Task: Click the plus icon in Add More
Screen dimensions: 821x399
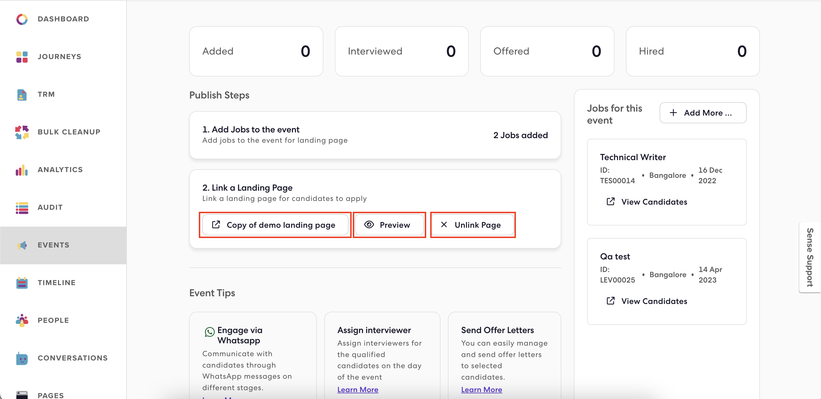Action: (673, 113)
